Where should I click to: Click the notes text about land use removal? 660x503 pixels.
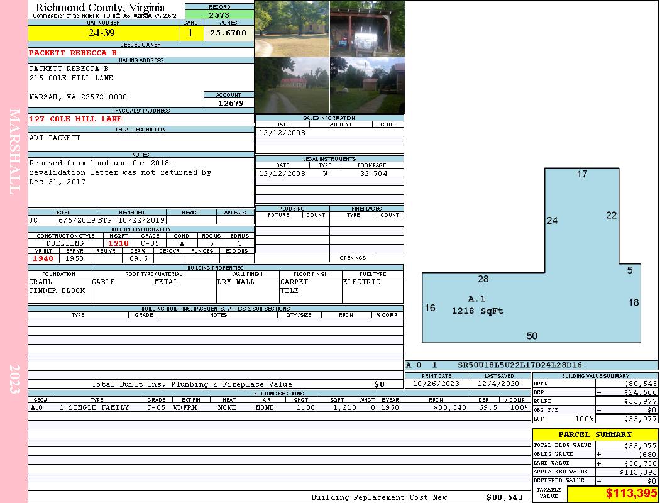(x=119, y=172)
